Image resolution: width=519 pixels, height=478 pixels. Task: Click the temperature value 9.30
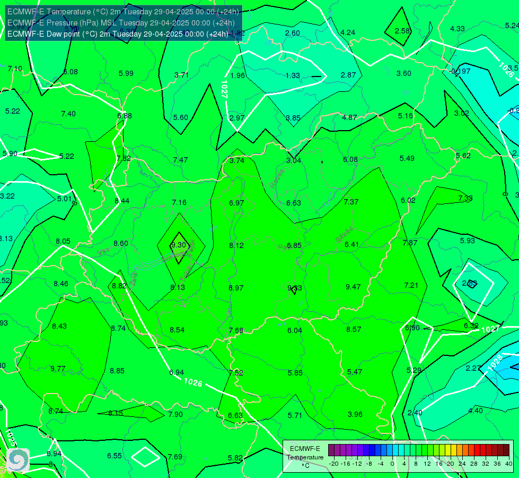point(178,245)
